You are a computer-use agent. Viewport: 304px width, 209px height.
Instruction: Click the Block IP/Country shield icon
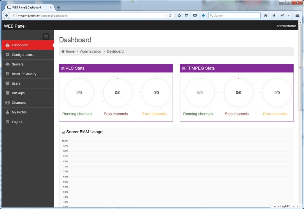(8, 74)
